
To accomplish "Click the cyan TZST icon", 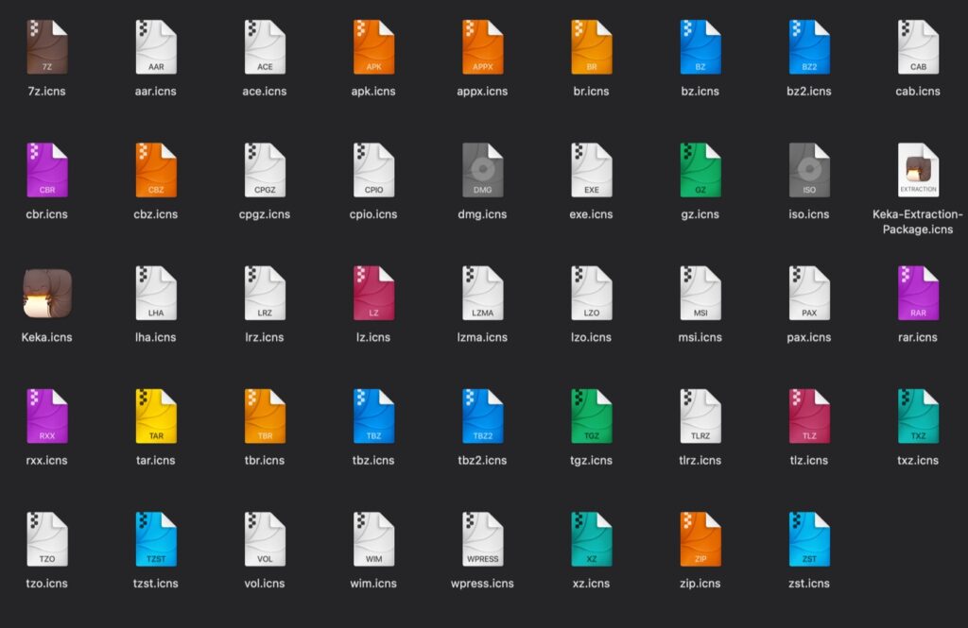I will 156,539.
